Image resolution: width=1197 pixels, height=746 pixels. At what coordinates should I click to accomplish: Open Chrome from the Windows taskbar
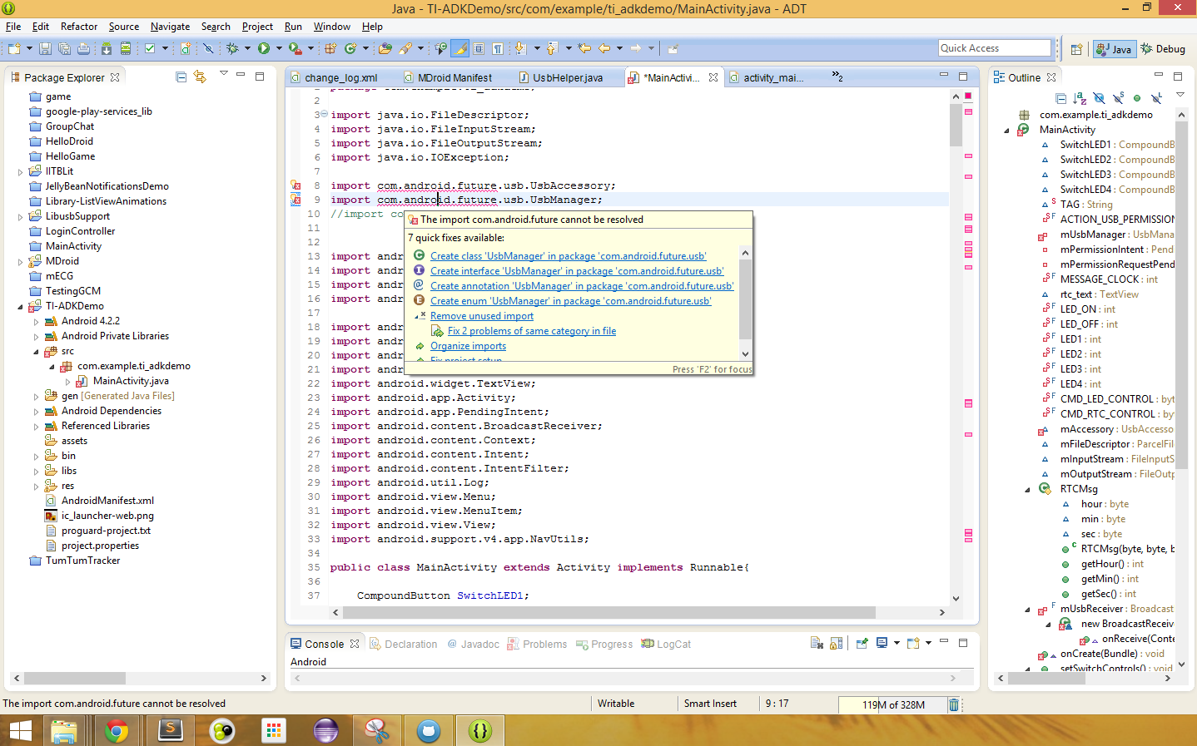point(117,731)
